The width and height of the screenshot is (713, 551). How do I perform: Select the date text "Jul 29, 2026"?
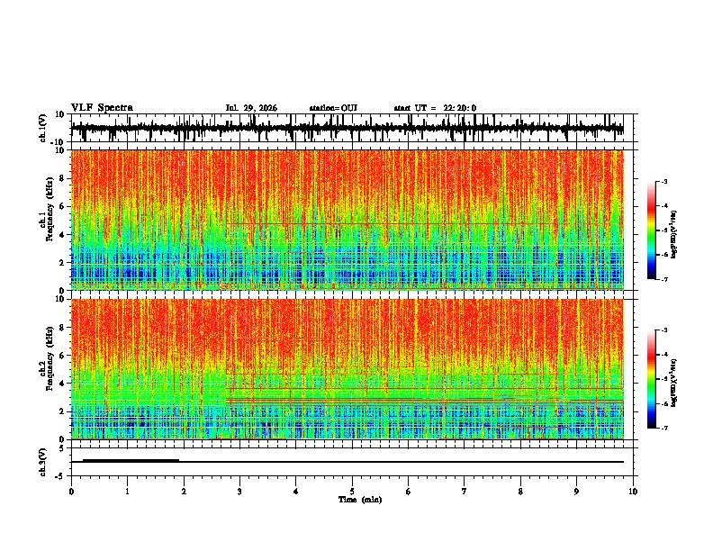[251, 108]
